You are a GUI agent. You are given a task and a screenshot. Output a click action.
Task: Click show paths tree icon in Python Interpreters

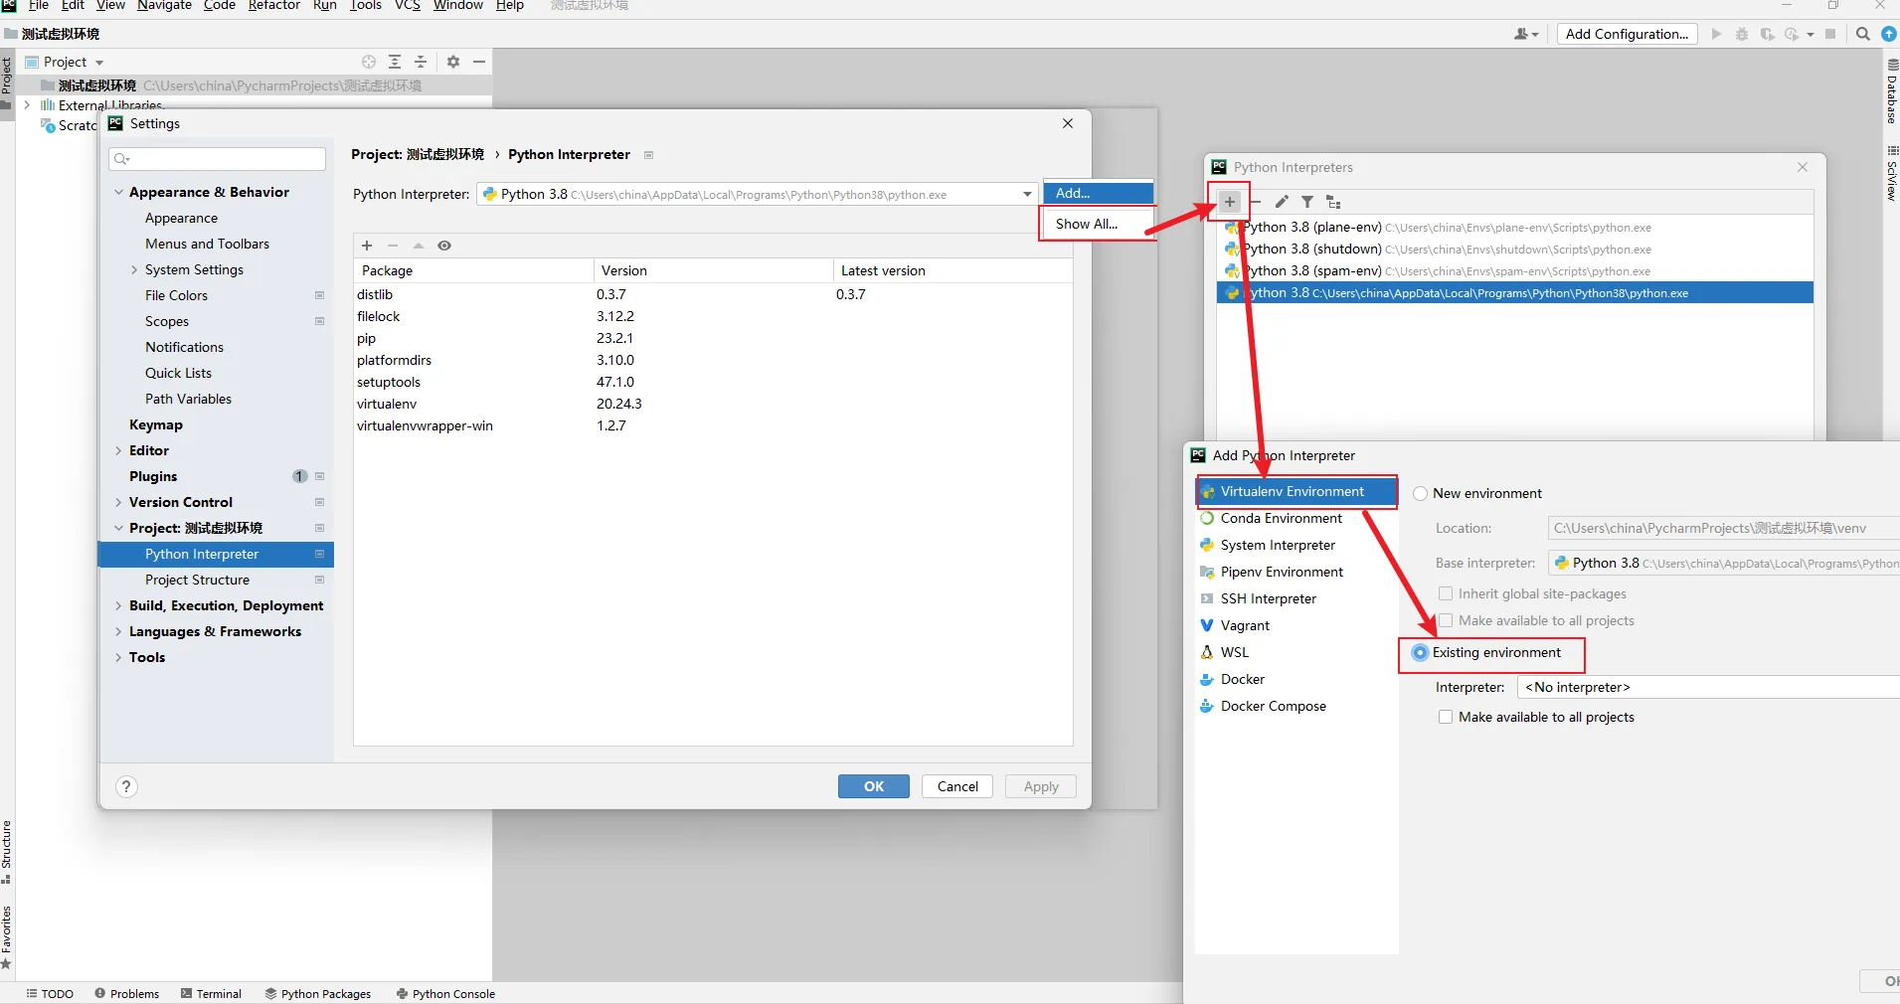(1333, 202)
